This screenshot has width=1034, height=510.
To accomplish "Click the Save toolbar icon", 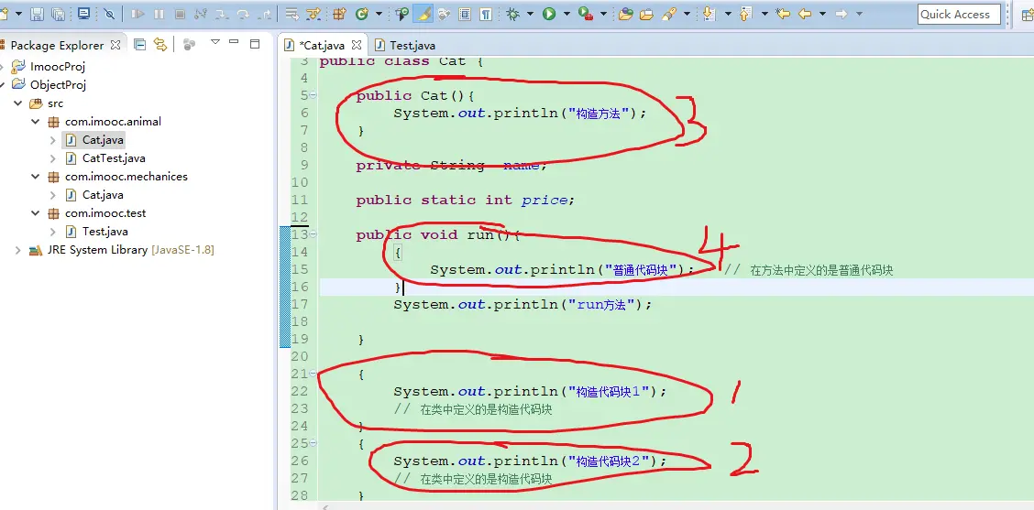I will pos(37,14).
